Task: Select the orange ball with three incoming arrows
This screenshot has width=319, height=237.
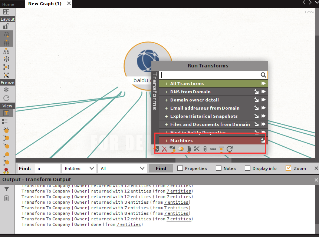Action: 6,130
